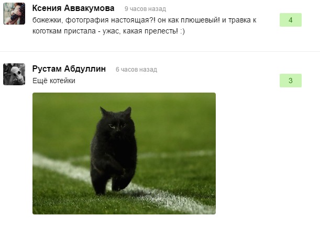Click the surname 'Абдуллин' in the second comment header
The image size is (320, 227).
[x=85, y=69]
